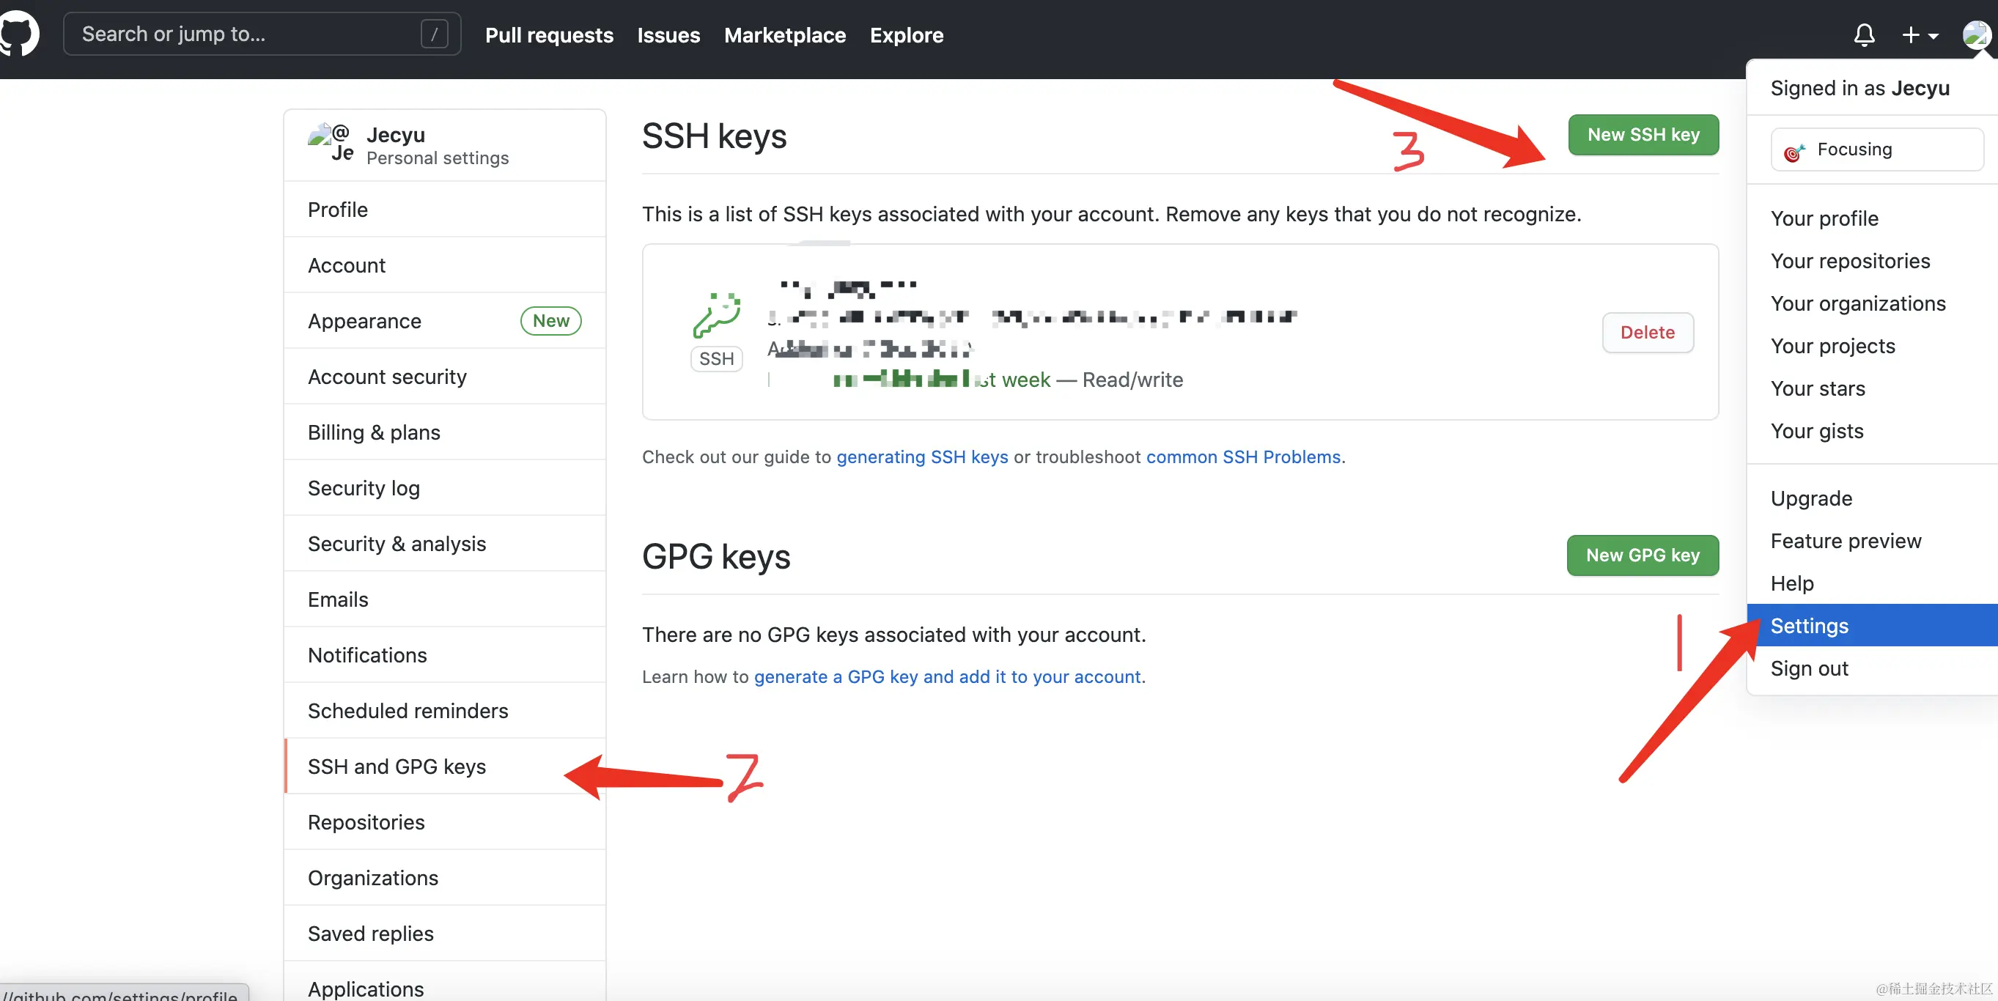Click Jecyu sidebar avatar image
This screenshot has width=1998, height=1001.
331,142
